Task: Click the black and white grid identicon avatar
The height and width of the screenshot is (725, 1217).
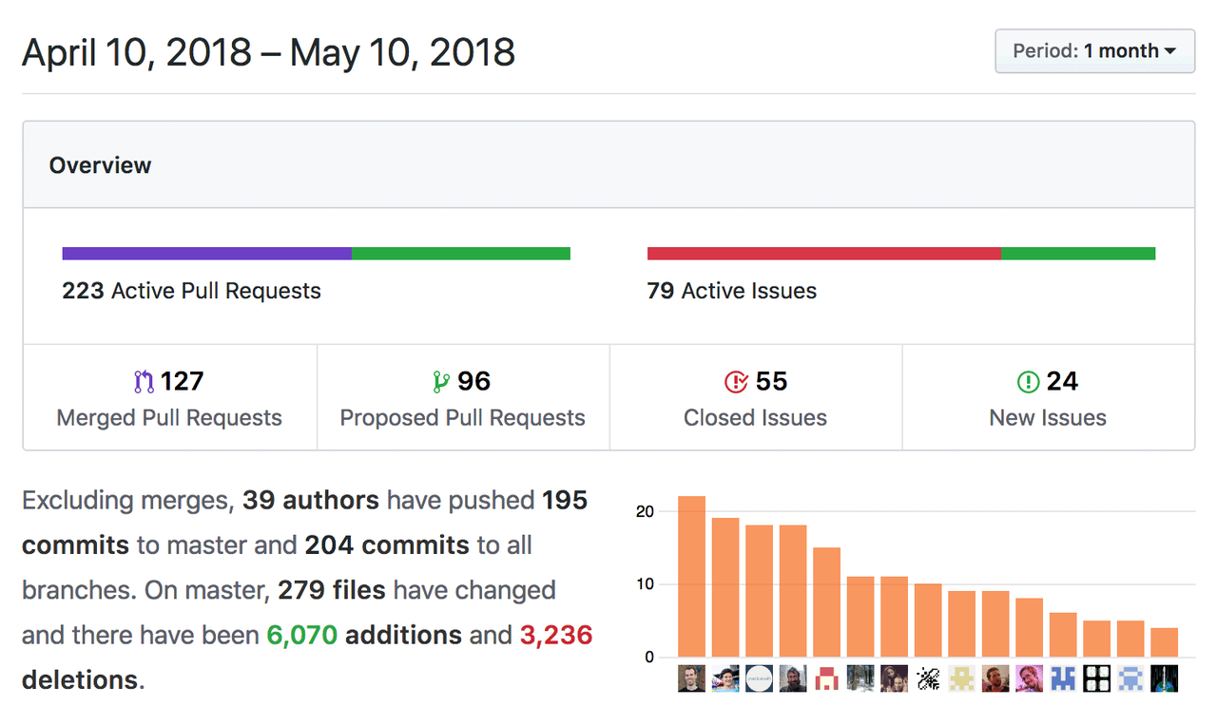Action: [x=1096, y=677]
